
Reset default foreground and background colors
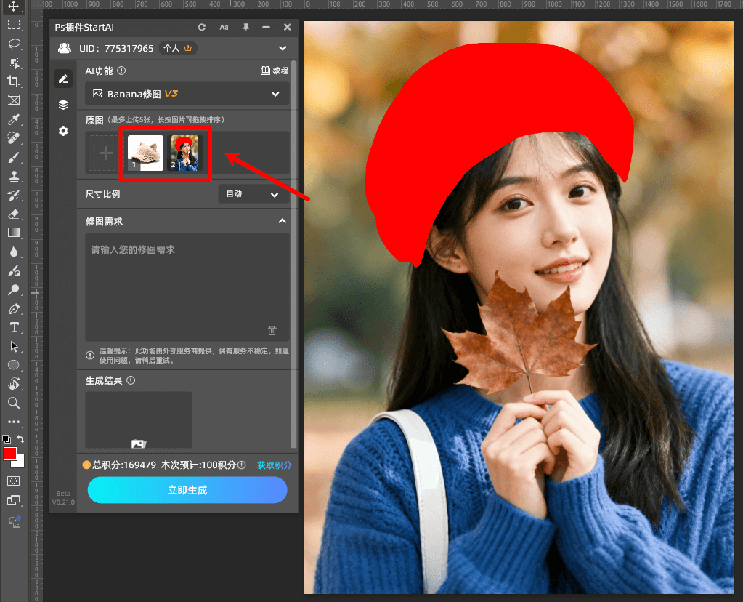coord(7,439)
